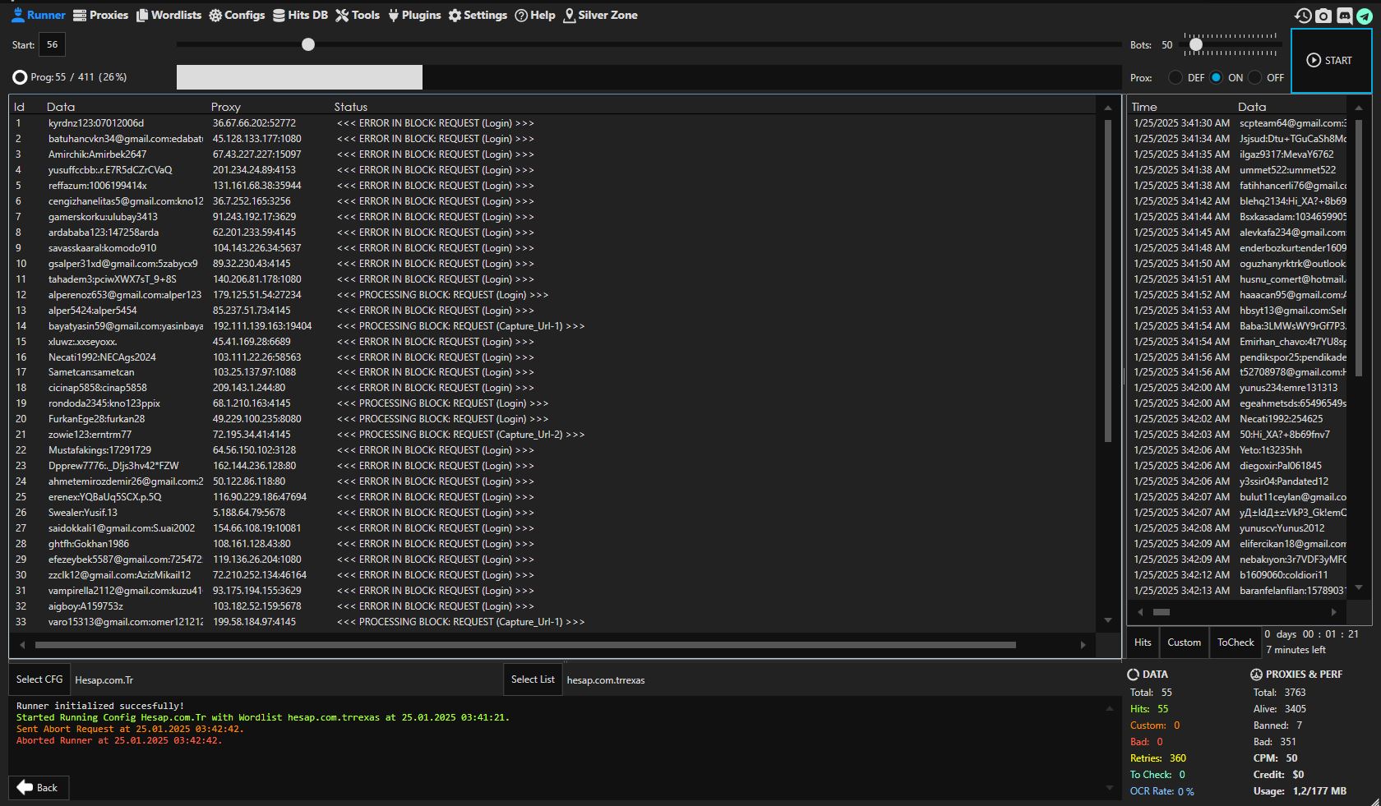Click the left arrow of the main list scrollbar
1381x806 pixels.
22,645
